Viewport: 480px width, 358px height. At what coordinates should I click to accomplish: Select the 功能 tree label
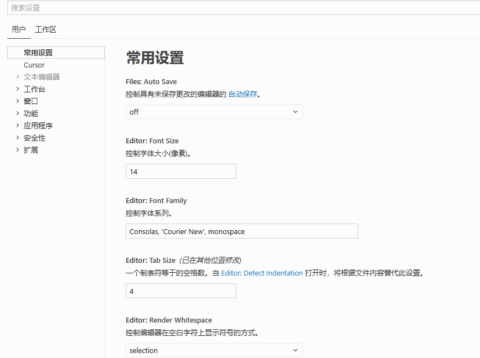[31, 113]
